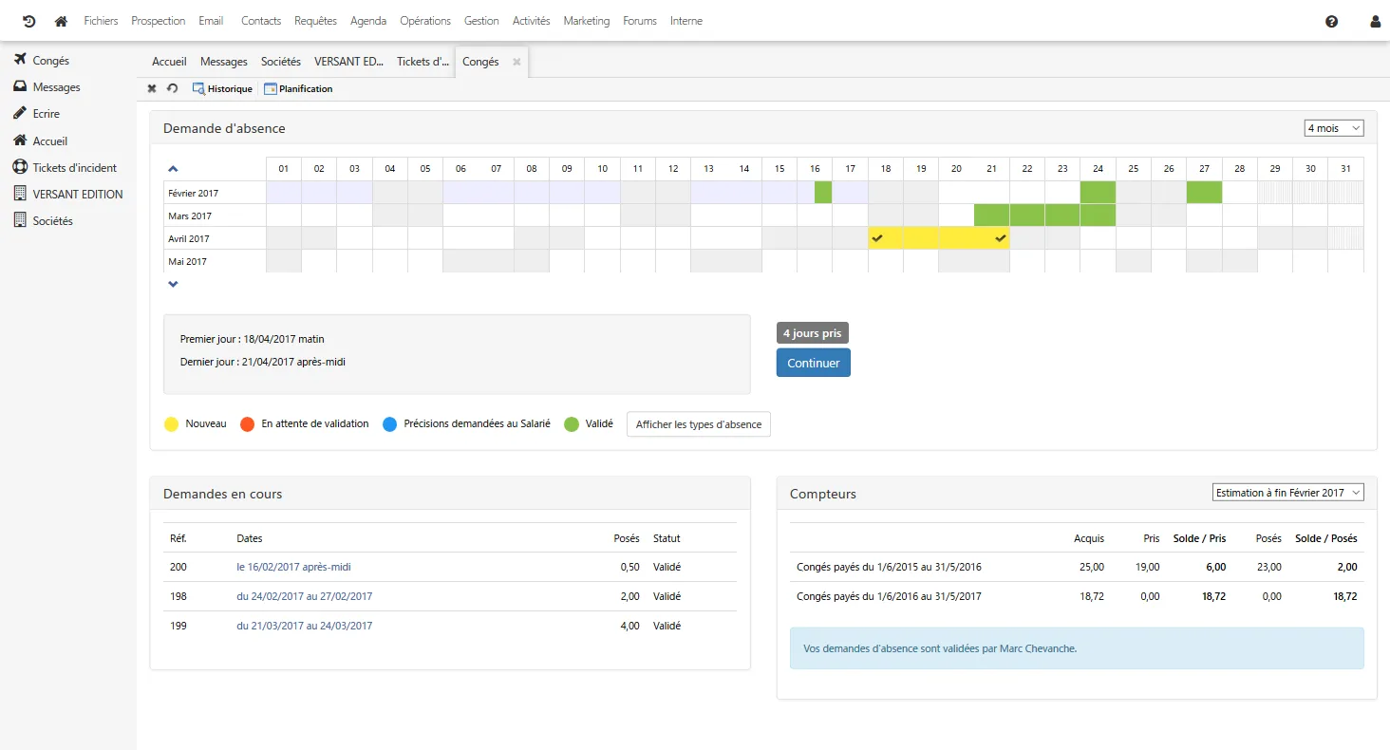Click the undo arrow icon in toolbar
The width and height of the screenshot is (1390, 750).
[172, 88]
